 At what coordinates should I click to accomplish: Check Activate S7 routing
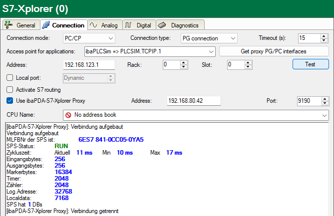click(10, 90)
